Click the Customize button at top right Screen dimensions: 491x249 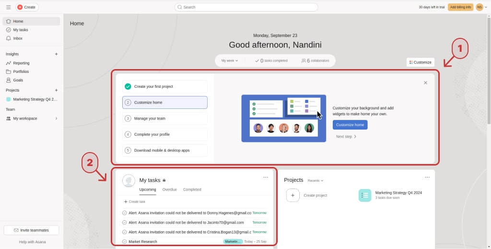pyautogui.click(x=420, y=62)
